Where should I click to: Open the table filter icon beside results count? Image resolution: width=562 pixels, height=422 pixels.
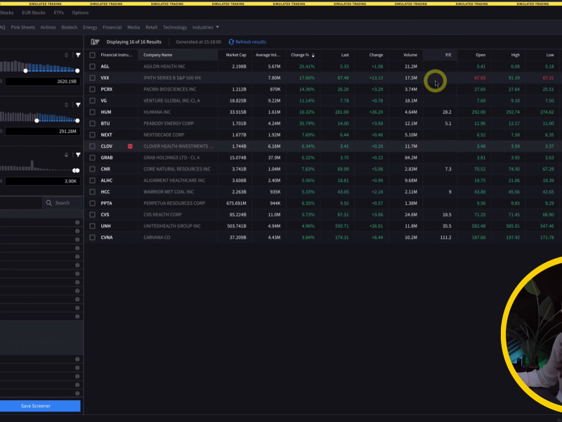[94, 42]
